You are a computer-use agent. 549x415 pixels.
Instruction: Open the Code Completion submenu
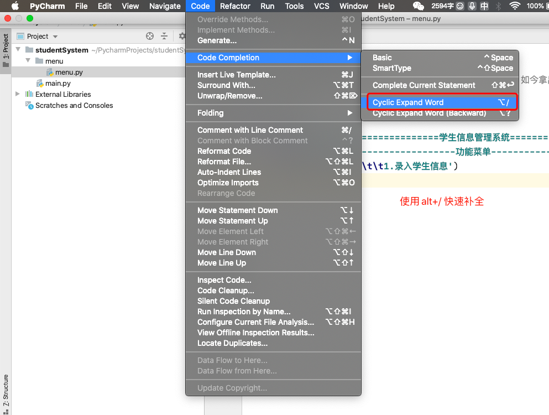273,58
